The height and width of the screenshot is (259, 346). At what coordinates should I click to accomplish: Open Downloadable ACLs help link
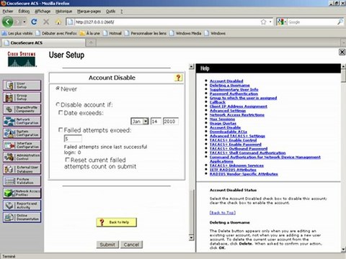coord(229,132)
